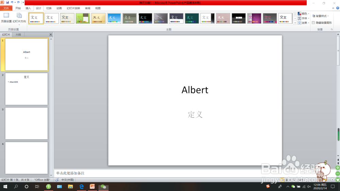Apply the tan gradient theme thumbnail
The width and height of the screenshot is (340, 191).
coord(99,18)
